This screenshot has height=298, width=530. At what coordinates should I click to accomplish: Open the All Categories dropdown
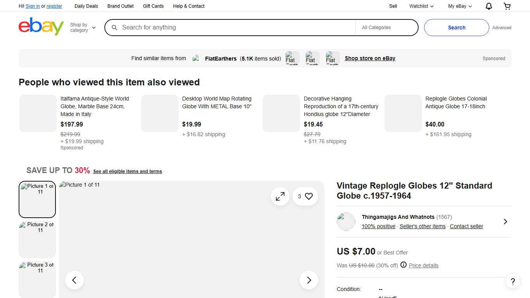(386, 28)
